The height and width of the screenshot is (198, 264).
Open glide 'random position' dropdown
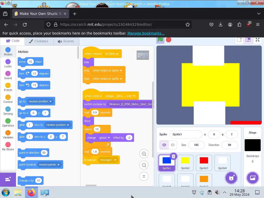[57, 125]
